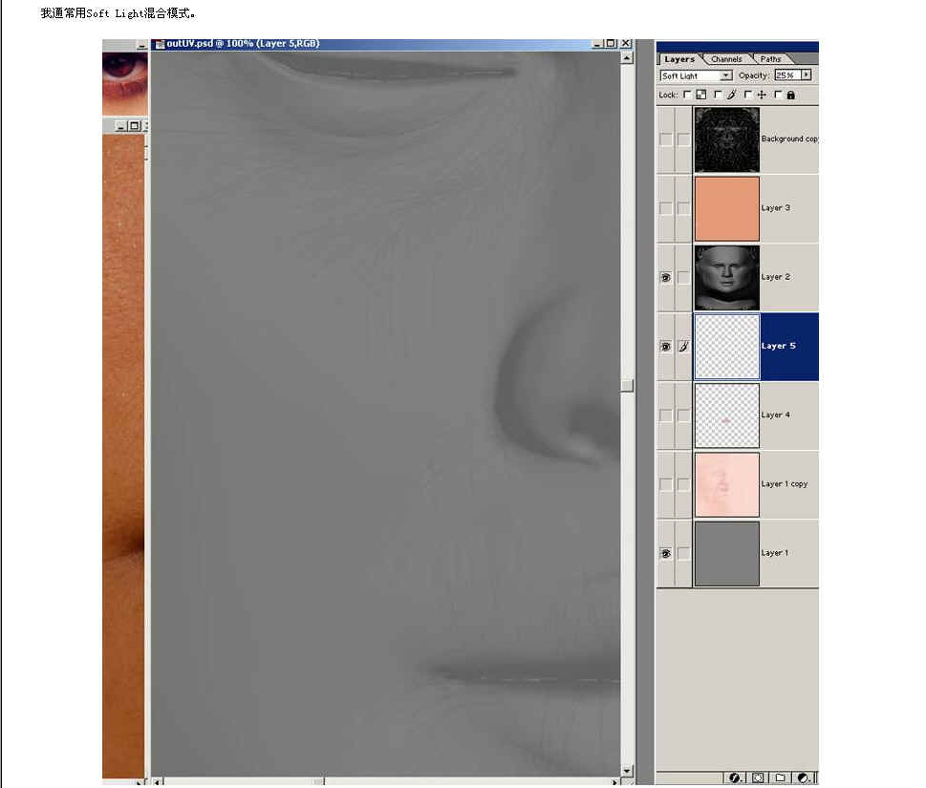Image resolution: width=926 pixels, height=788 pixels.
Task: Switch to the Layers tab
Action: tap(679, 59)
